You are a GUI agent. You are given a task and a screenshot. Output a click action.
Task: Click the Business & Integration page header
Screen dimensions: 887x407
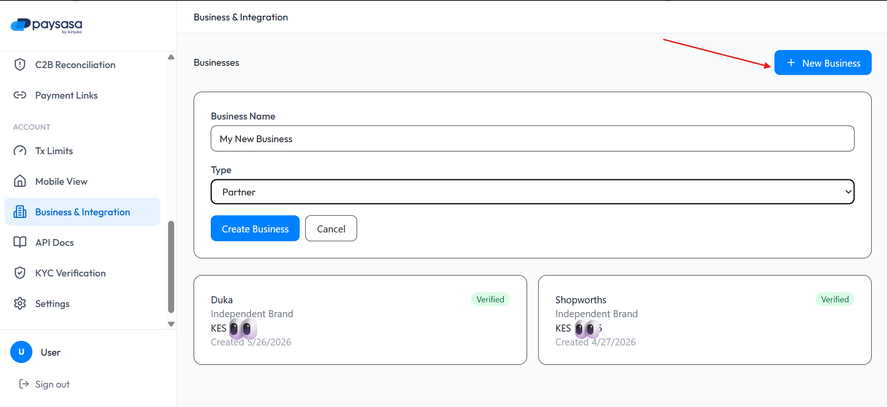click(241, 17)
